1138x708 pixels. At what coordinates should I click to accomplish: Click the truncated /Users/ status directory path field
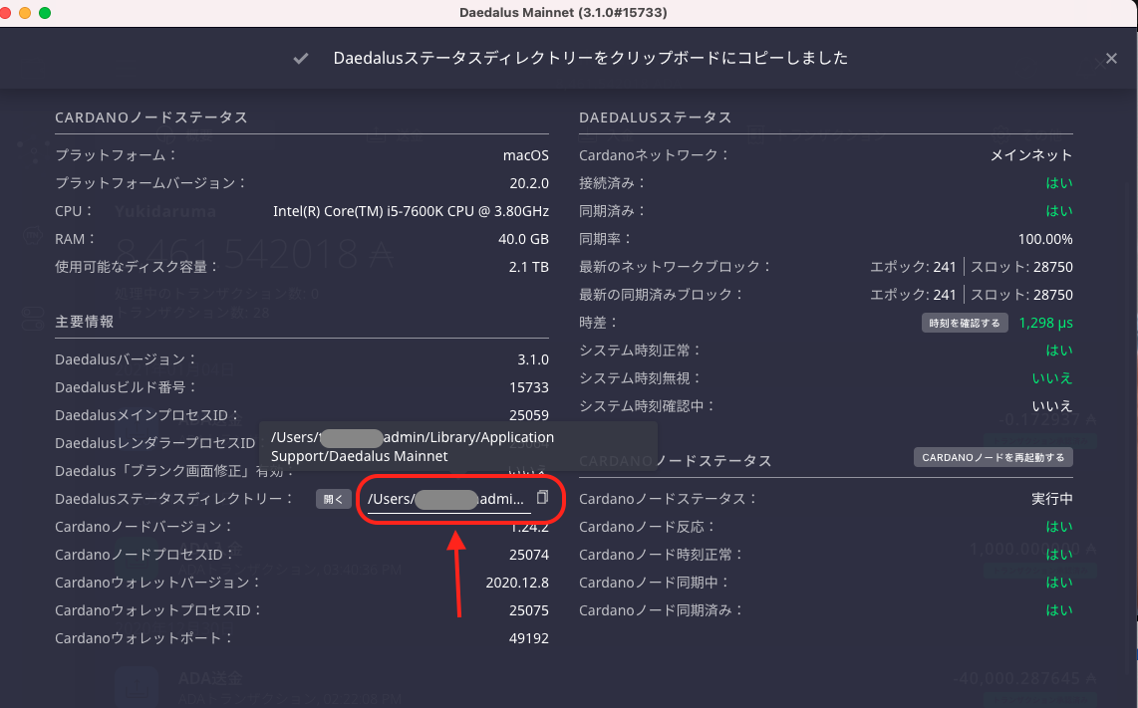coord(449,500)
